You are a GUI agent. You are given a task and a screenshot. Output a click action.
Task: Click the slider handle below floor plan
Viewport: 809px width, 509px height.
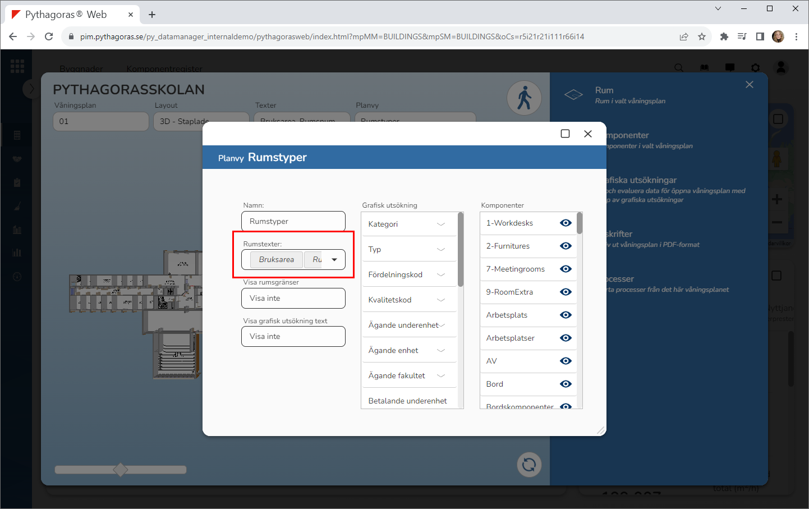[120, 470]
